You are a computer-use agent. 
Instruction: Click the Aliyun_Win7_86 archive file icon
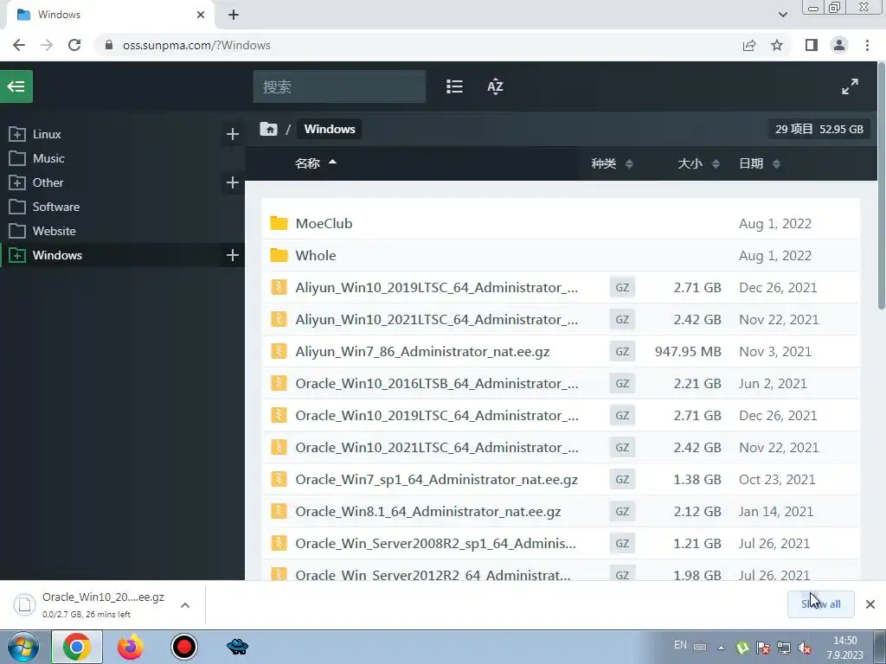279,351
